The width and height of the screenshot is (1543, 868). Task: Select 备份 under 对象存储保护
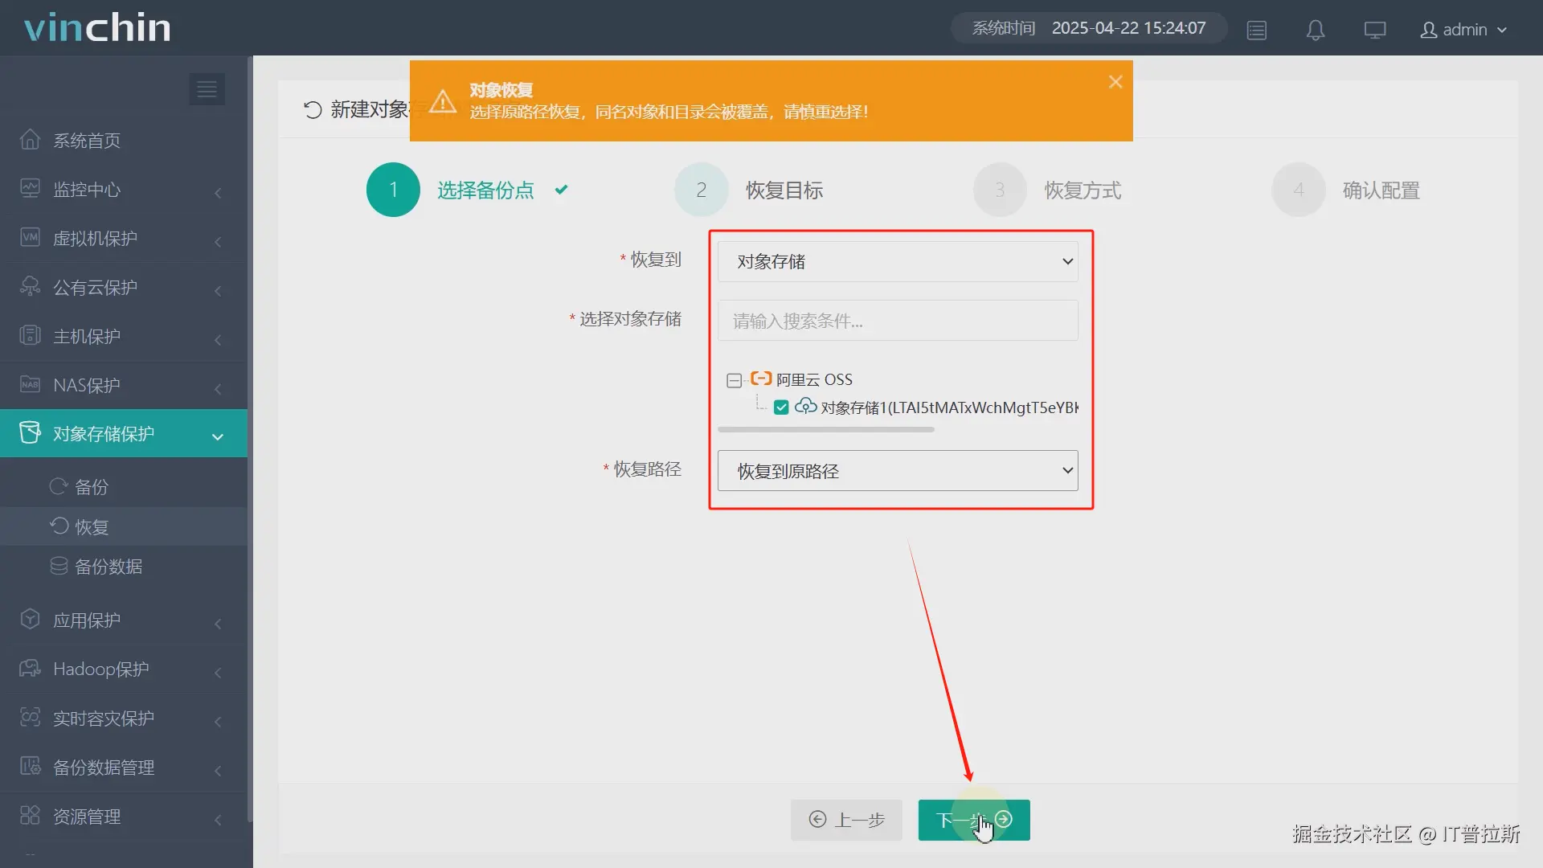(91, 487)
